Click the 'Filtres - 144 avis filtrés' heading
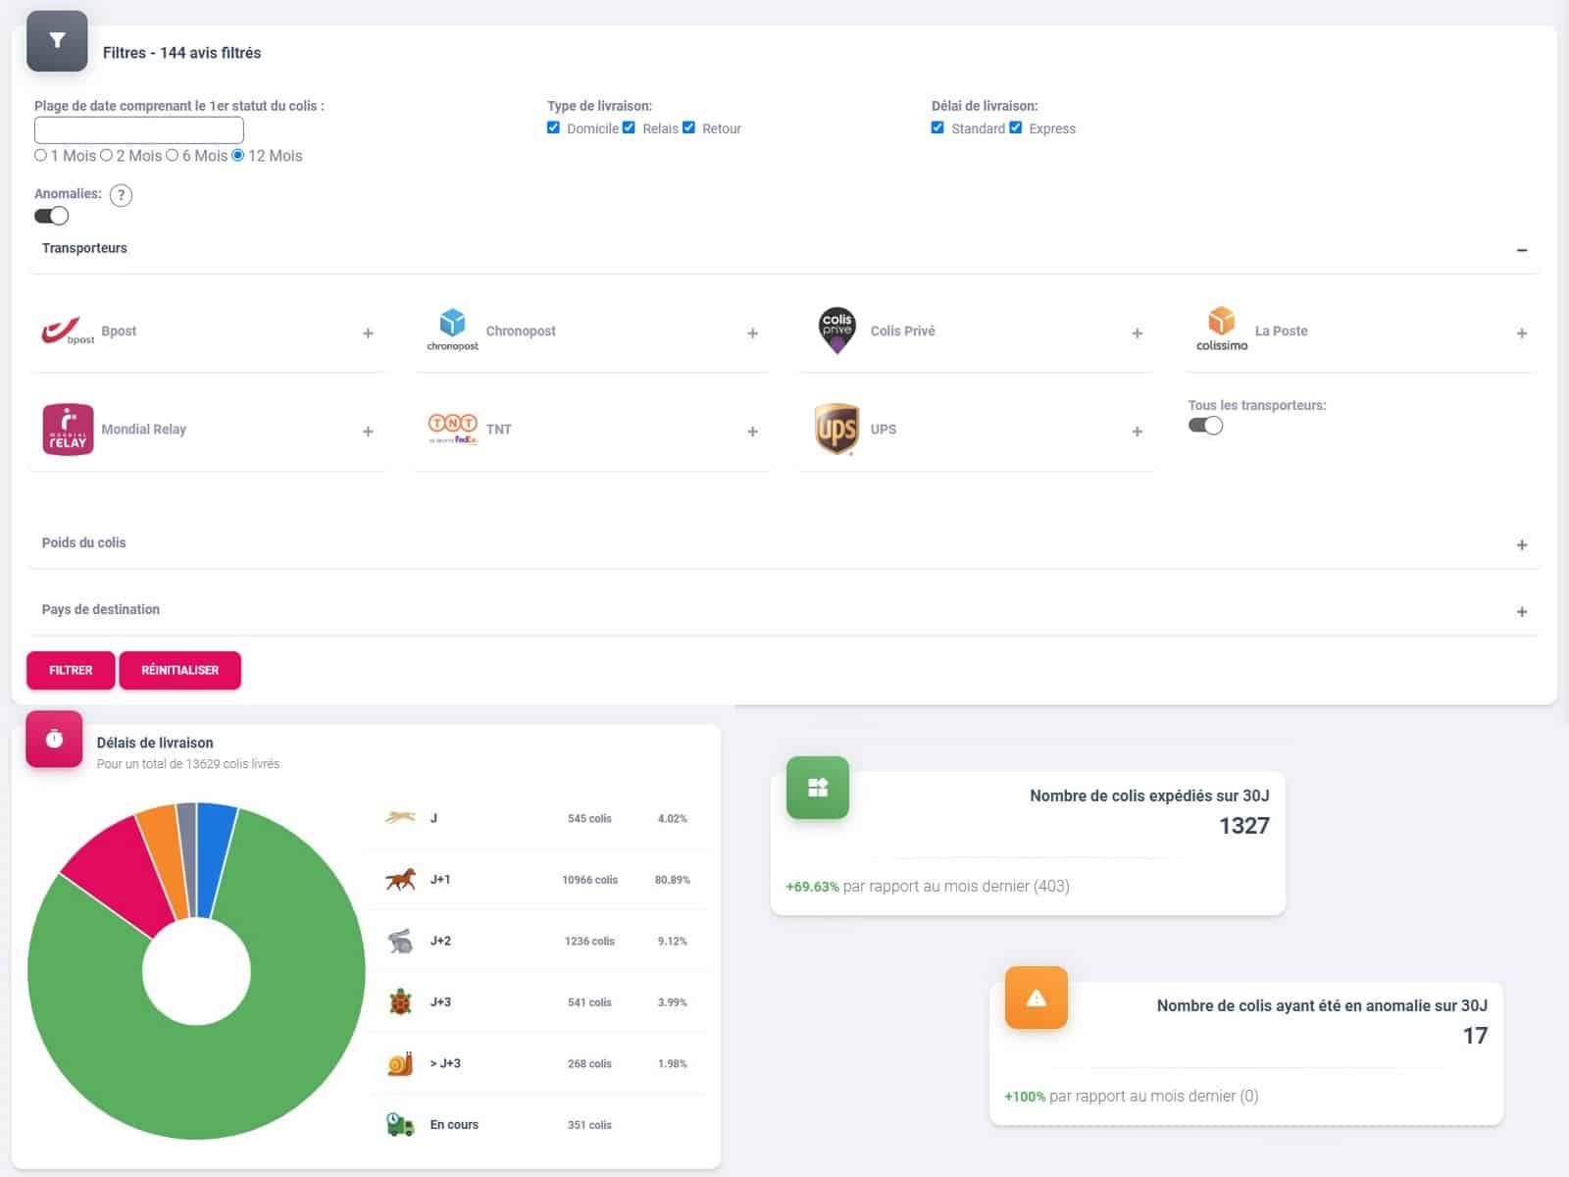Viewport: 1569px width, 1177px height. (181, 53)
